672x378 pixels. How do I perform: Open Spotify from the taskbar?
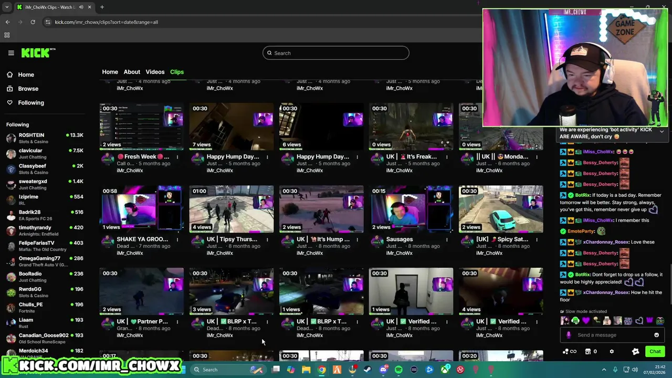(398, 370)
